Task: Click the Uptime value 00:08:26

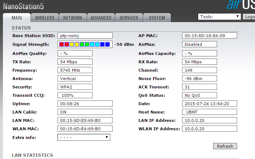Action: click(x=85, y=104)
